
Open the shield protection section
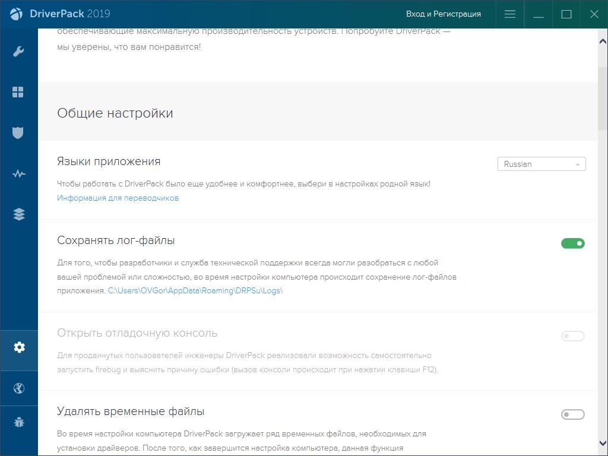pos(18,132)
